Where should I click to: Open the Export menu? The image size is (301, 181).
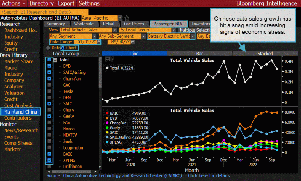pyautogui.click(x=66, y=3)
